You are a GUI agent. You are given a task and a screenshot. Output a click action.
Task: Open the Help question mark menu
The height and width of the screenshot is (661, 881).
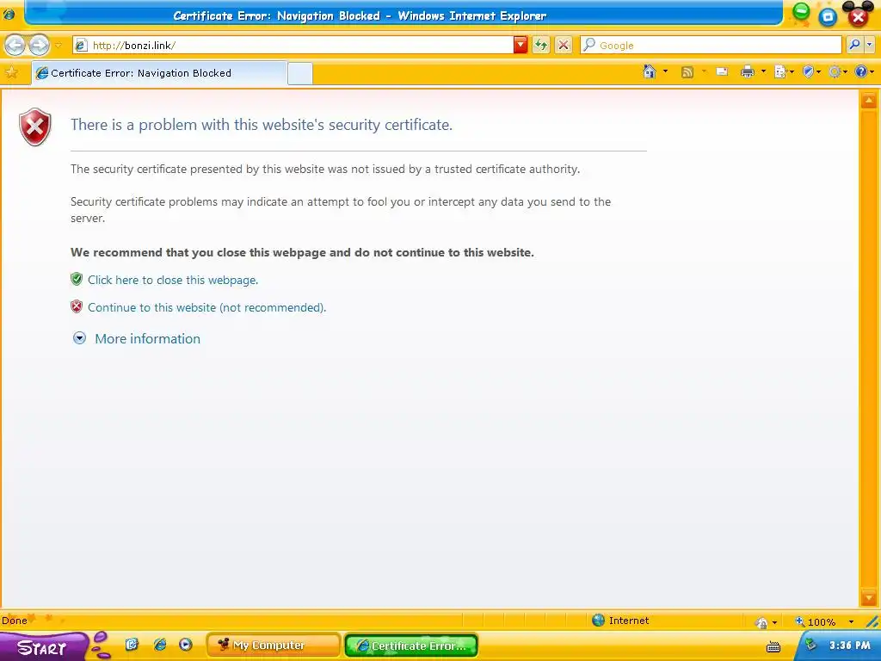(860, 72)
